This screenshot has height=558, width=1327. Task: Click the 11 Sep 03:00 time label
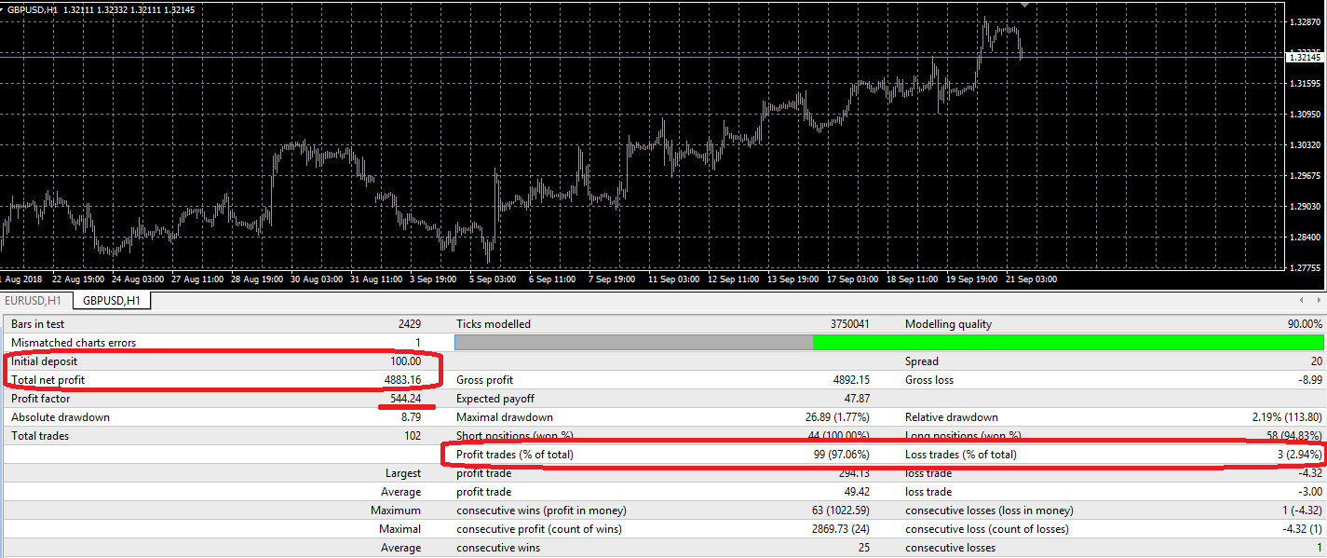[x=672, y=279]
